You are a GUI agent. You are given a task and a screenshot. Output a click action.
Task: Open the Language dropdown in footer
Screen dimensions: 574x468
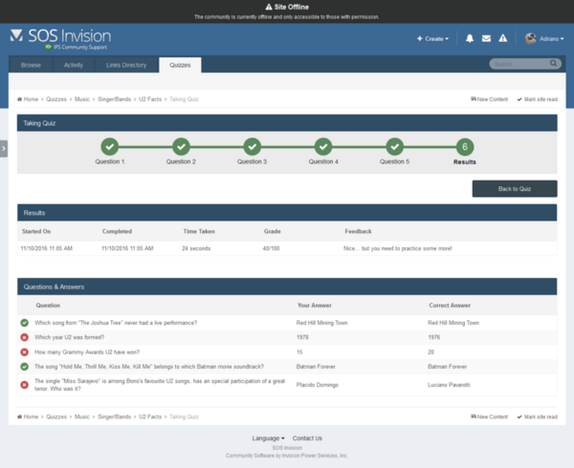point(268,438)
